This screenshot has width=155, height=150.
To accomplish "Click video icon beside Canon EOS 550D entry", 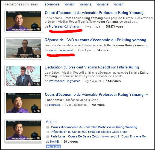I will pyautogui.click(x=47, y=132).
